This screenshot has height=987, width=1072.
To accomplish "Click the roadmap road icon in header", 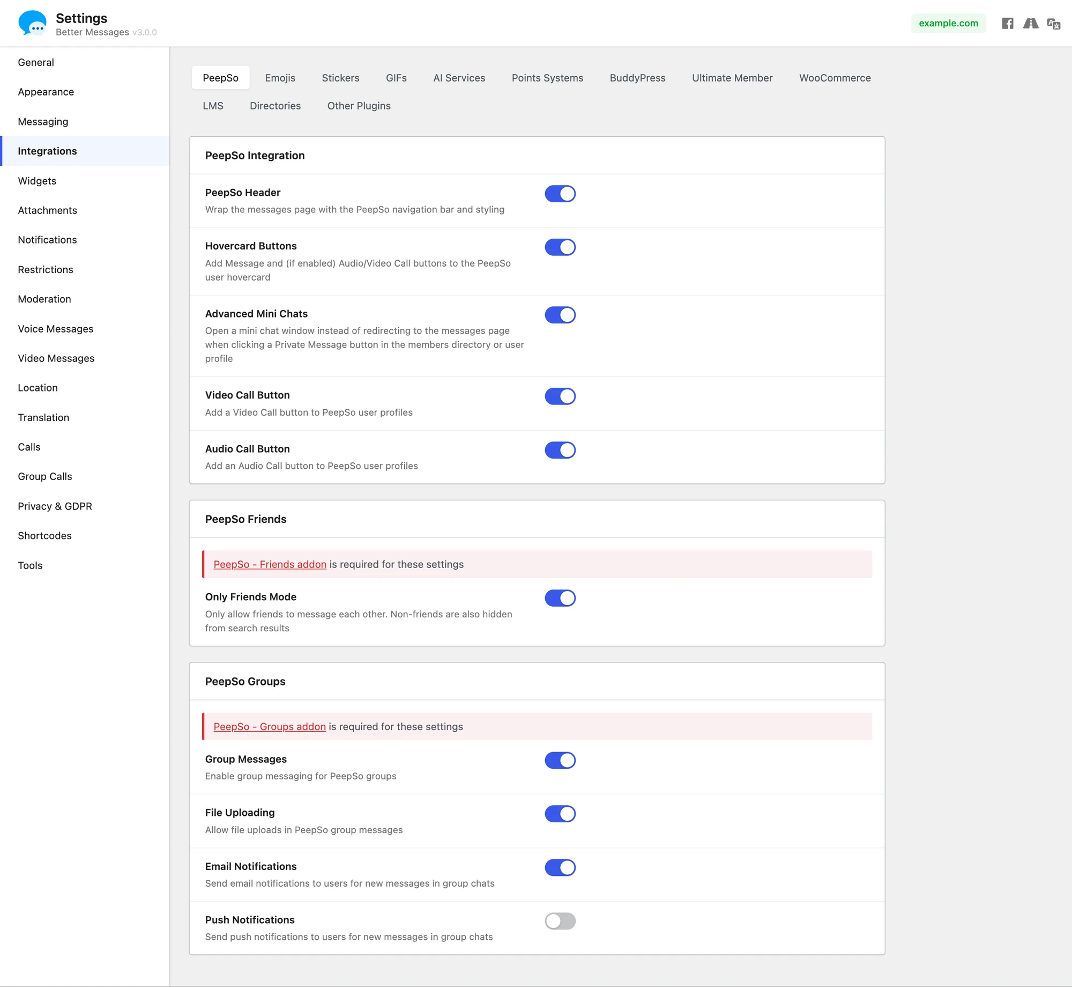I will (x=1031, y=23).
